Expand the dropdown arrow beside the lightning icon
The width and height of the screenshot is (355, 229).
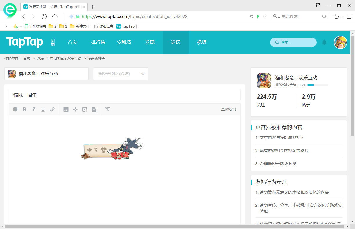pos(264,17)
